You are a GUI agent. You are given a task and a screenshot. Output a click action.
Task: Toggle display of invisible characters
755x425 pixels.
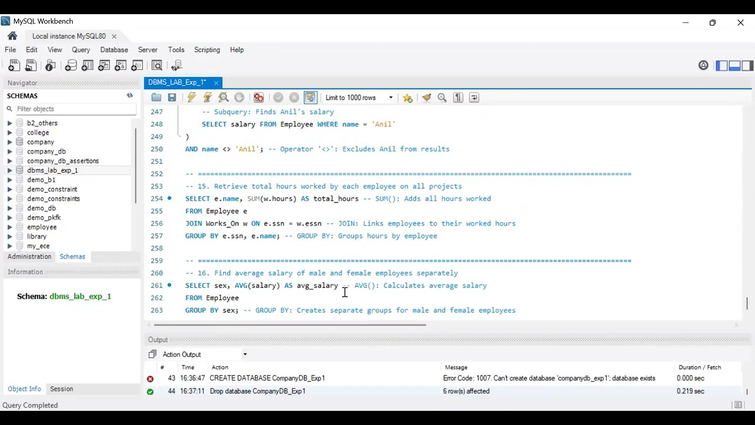(x=458, y=97)
